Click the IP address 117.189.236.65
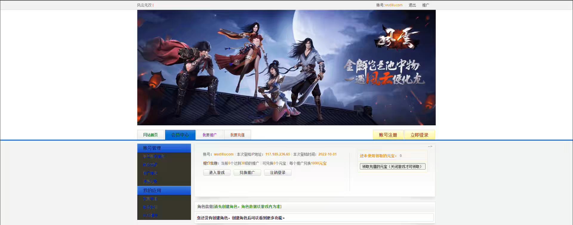The image size is (573, 225). 278,154
